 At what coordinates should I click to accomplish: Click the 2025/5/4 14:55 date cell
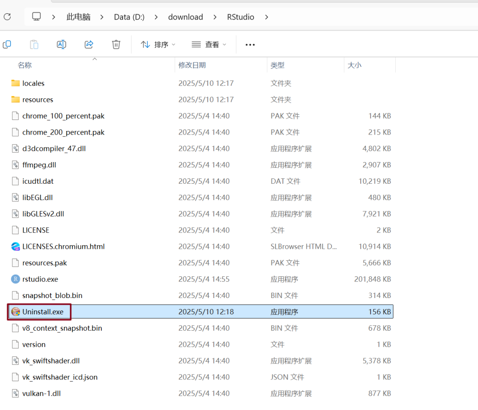pos(204,279)
